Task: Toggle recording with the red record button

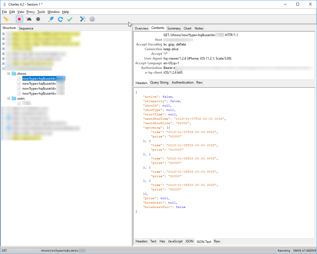Action: point(19,19)
